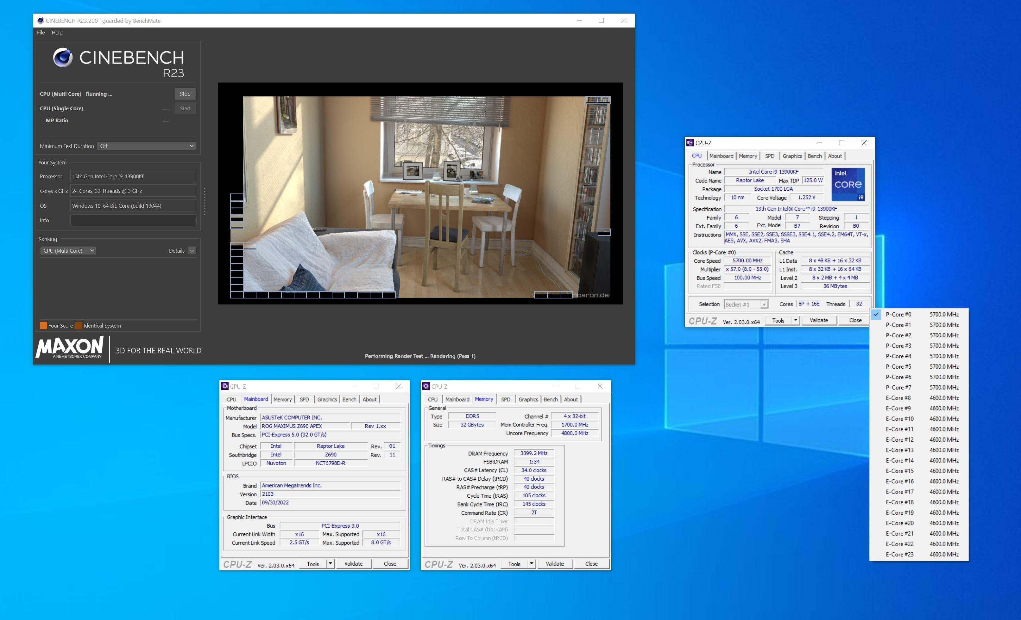The image size is (1021, 620).
Task: Click the Cinebench title bar app icon
Action: click(x=40, y=21)
